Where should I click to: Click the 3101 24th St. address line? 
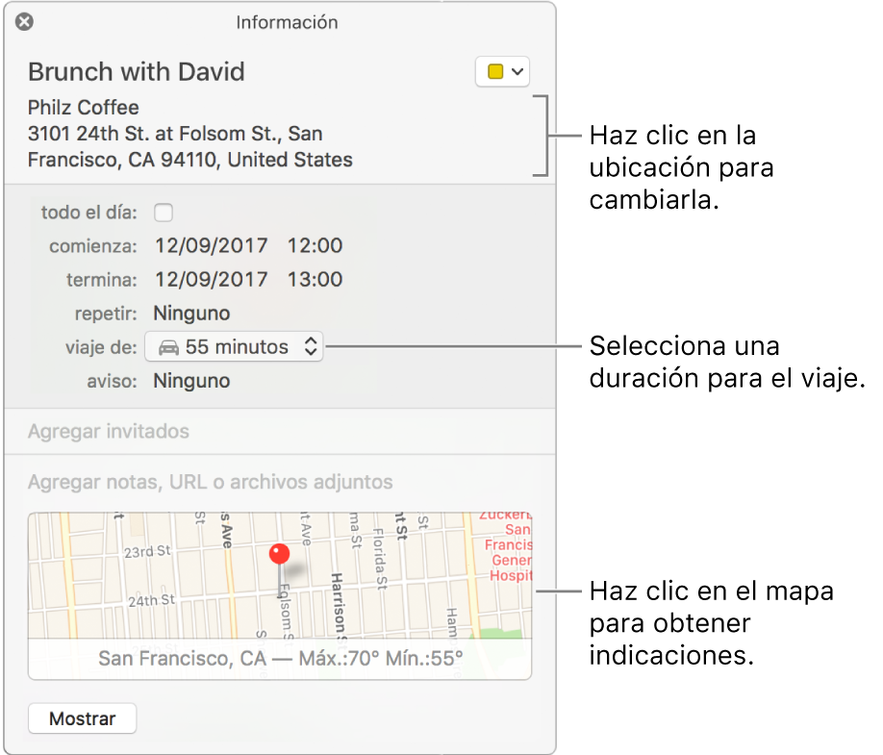(x=175, y=134)
